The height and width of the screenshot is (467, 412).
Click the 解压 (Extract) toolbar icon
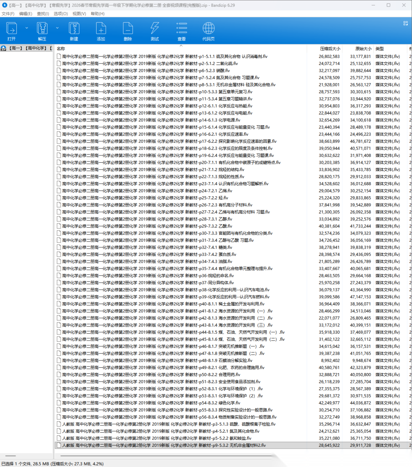42,31
